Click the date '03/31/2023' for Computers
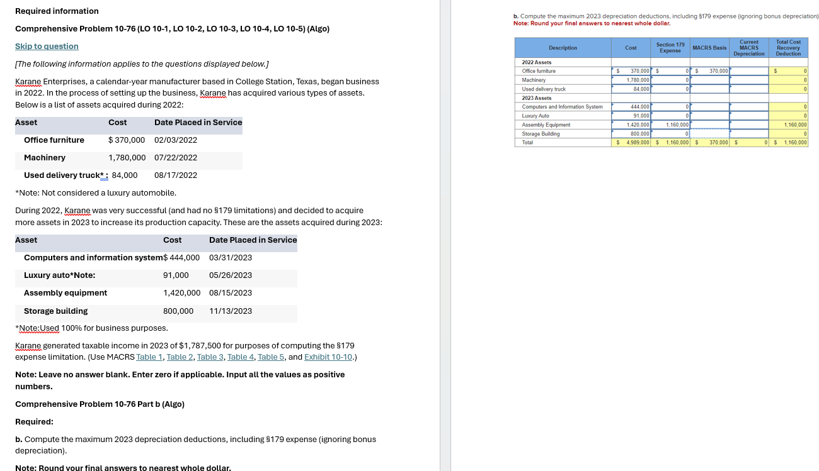The image size is (819, 471). click(x=231, y=258)
